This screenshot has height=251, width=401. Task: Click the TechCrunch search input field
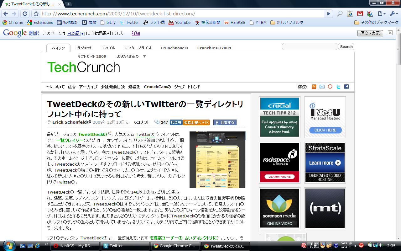[x=310, y=47]
